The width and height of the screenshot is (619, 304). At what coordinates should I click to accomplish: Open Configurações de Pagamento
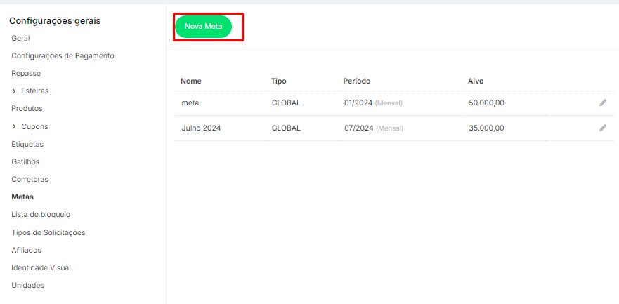63,55
